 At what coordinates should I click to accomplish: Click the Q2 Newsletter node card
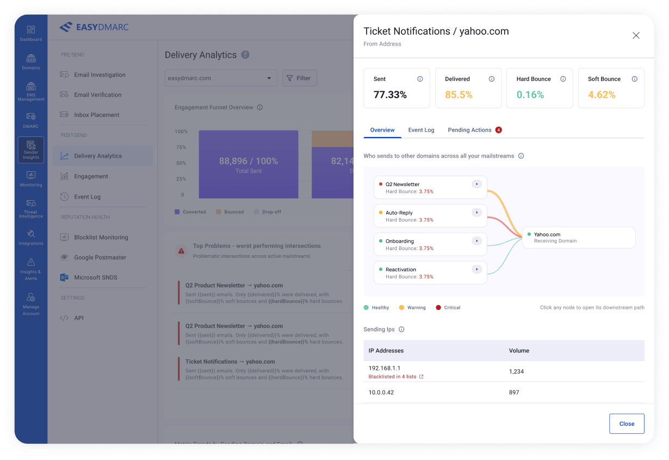tap(430, 188)
